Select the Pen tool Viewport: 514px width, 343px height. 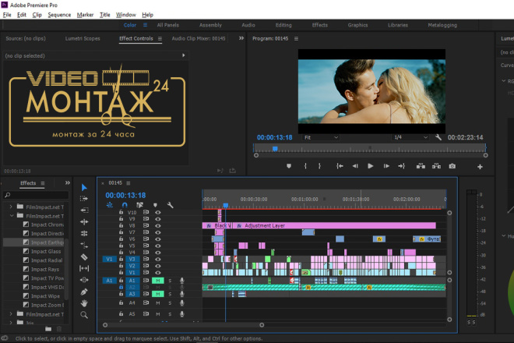tap(84, 292)
